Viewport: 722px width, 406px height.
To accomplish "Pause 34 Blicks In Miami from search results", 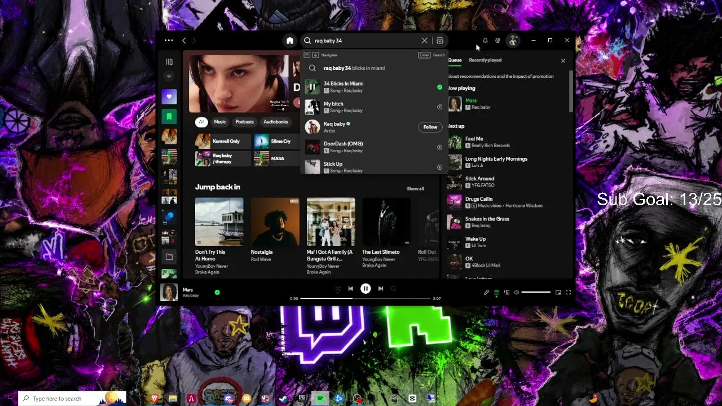I will (x=312, y=87).
